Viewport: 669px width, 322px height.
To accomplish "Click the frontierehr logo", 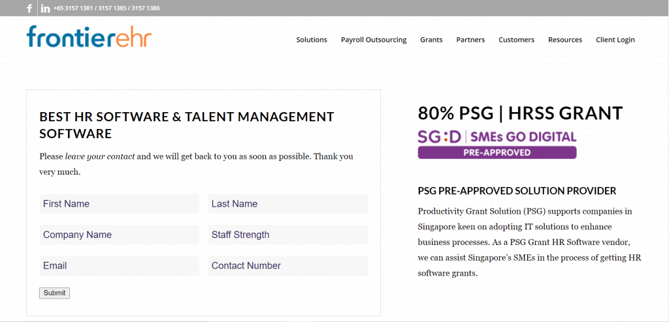I will (89, 37).
